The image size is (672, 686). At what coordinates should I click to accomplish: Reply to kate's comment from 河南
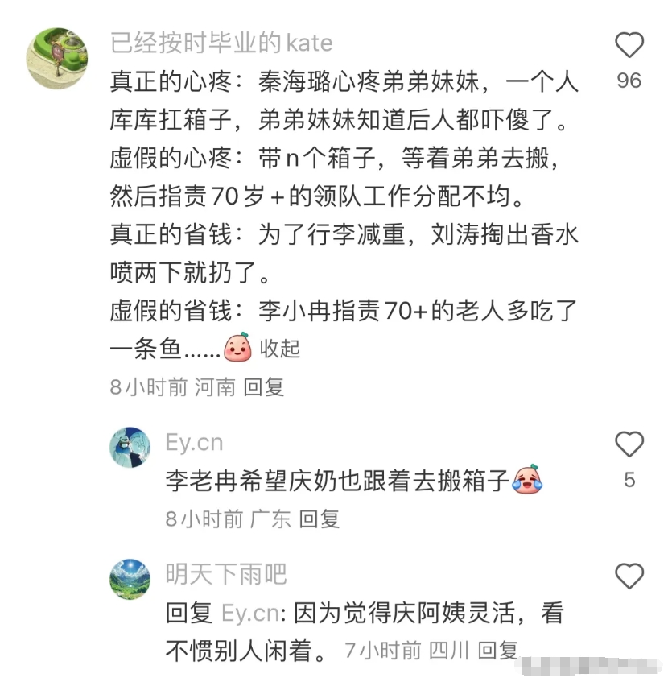pos(264,387)
